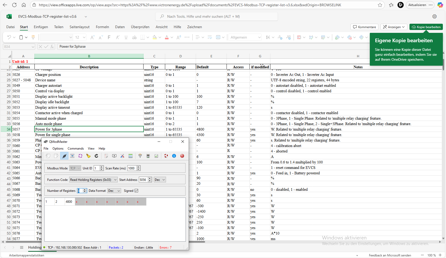
Task: Click the increase decimal places icon
Action: tap(280, 37)
